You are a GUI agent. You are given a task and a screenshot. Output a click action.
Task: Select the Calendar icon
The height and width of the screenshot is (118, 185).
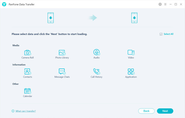pyautogui.click(x=27, y=91)
